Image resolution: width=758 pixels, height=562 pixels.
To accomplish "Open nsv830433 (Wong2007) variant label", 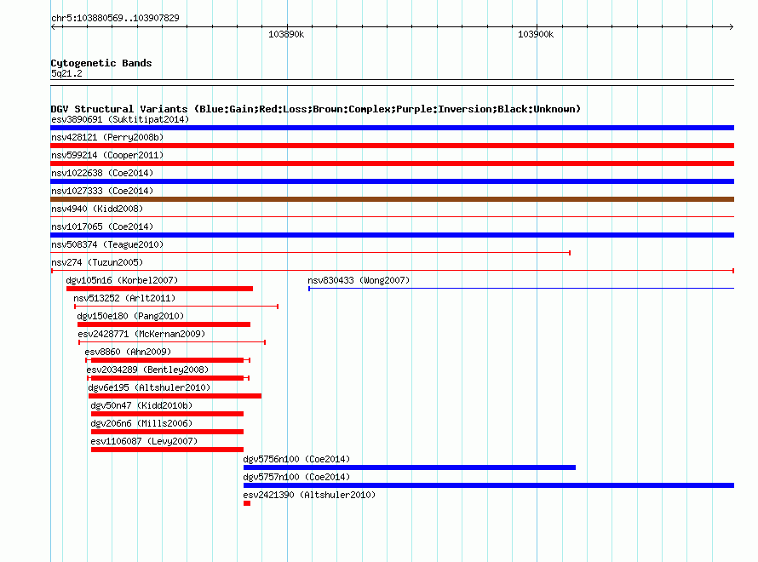I will click(x=359, y=280).
